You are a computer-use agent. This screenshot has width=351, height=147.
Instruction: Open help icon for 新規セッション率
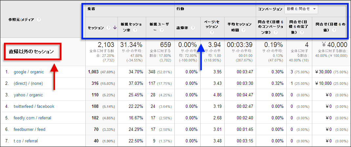click(x=135, y=30)
